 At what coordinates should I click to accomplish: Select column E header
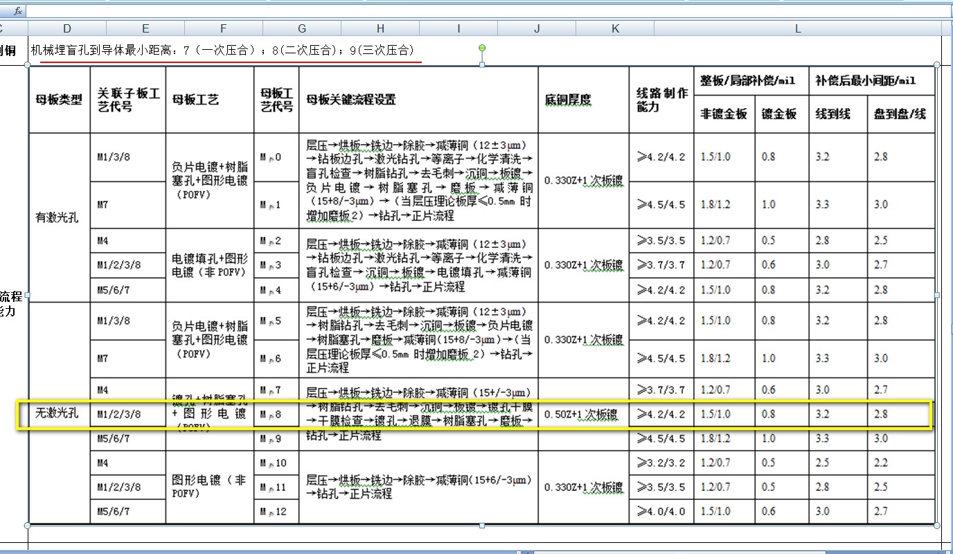pos(145,28)
